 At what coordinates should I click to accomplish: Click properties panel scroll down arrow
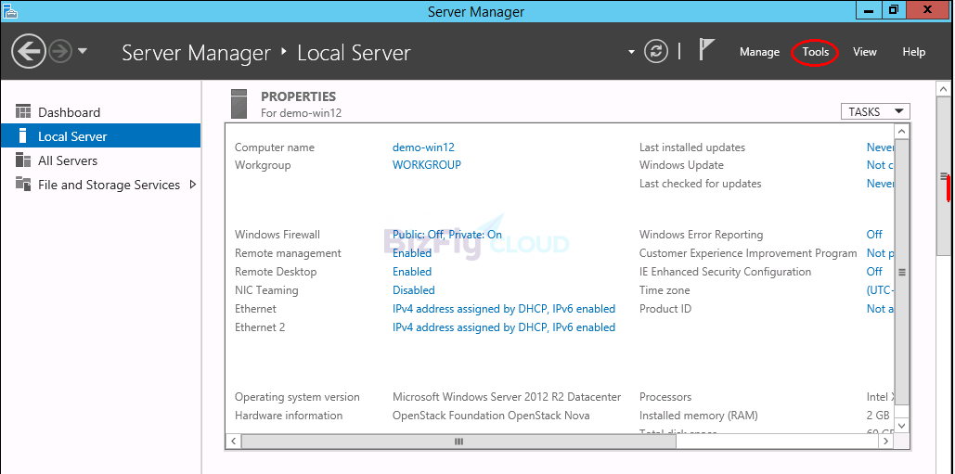coord(902,426)
